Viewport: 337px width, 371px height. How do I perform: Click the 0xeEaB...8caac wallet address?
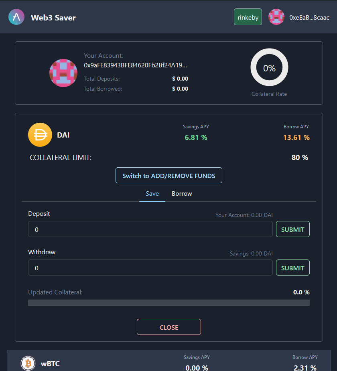[x=309, y=18]
